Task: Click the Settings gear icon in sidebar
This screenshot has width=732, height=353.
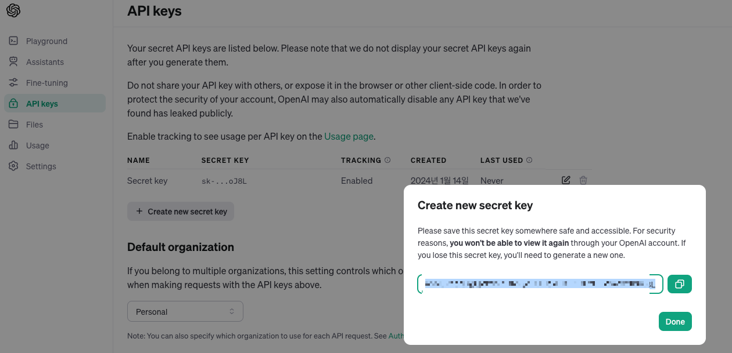Action: coord(13,166)
